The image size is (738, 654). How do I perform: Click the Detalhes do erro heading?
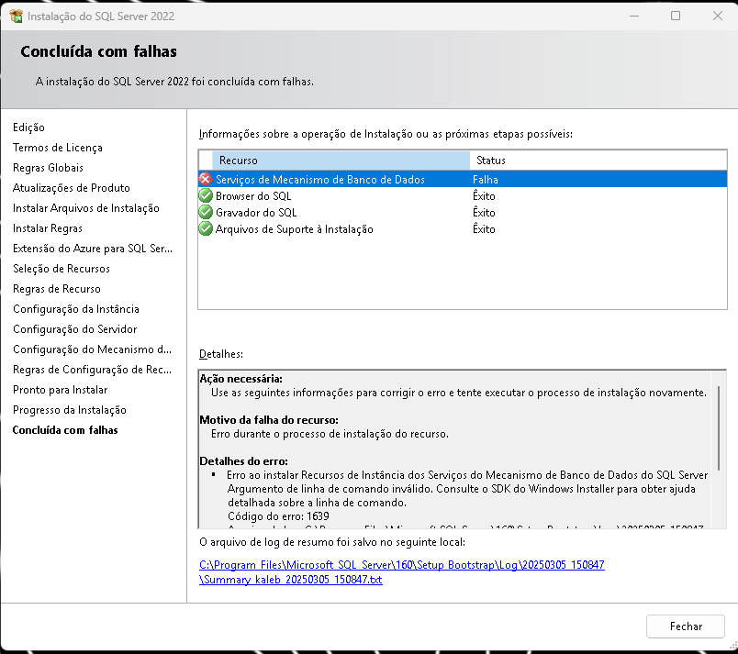pyautogui.click(x=244, y=461)
